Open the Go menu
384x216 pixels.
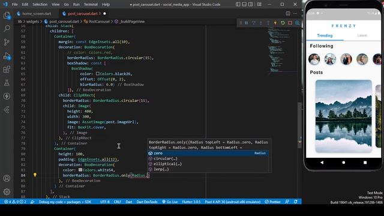click(x=67, y=4)
